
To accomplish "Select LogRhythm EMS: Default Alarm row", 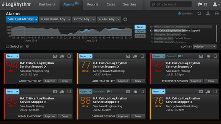I will 170,38.
